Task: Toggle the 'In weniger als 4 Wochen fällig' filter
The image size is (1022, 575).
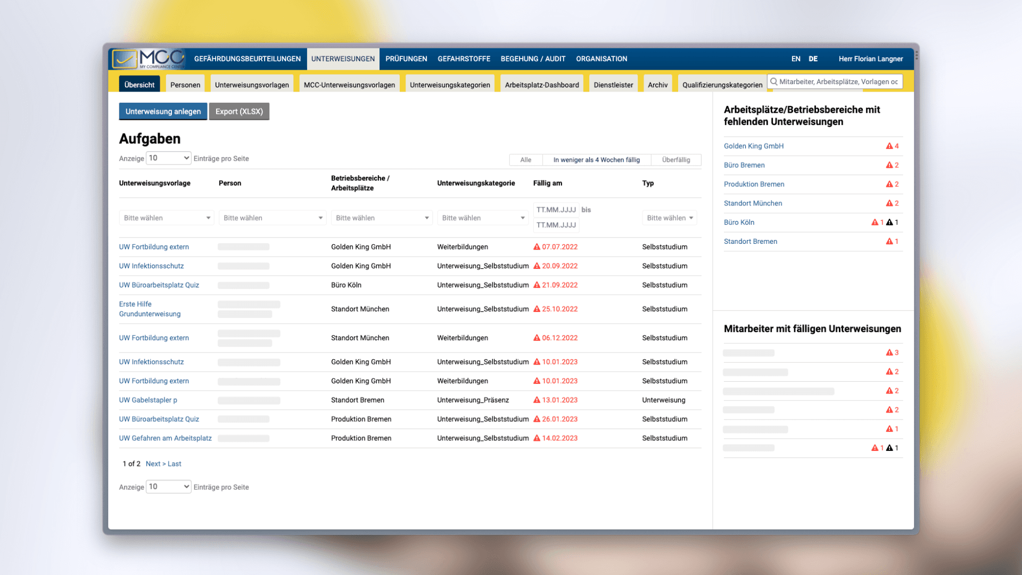Action: point(597,160)
